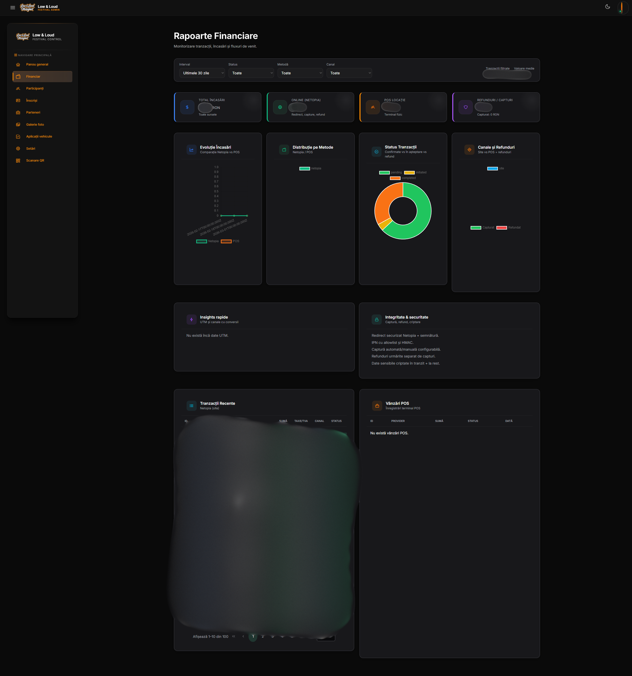Viewport: 632px width, 676px height.
Task: Toggle Capturat legend in Canale și Refunduri
Action: coord(482,228)
